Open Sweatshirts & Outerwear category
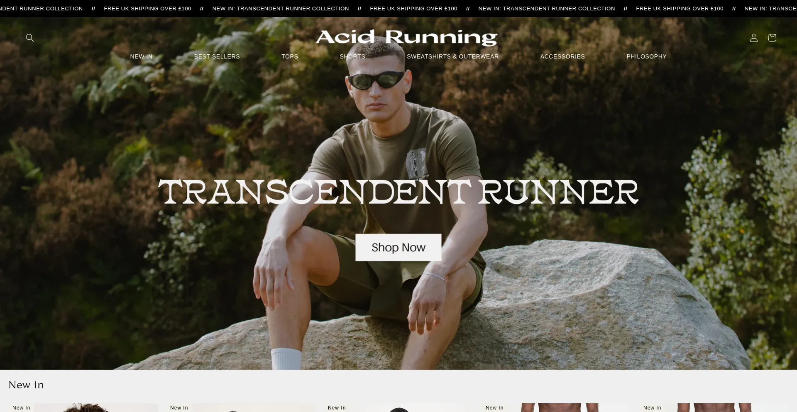Screen dimensions: 797x412 [x=452, y=56]
